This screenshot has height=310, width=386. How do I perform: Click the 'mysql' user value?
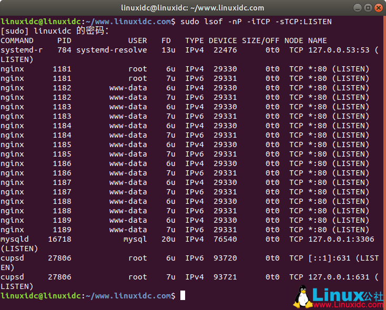tap(135, 239)
